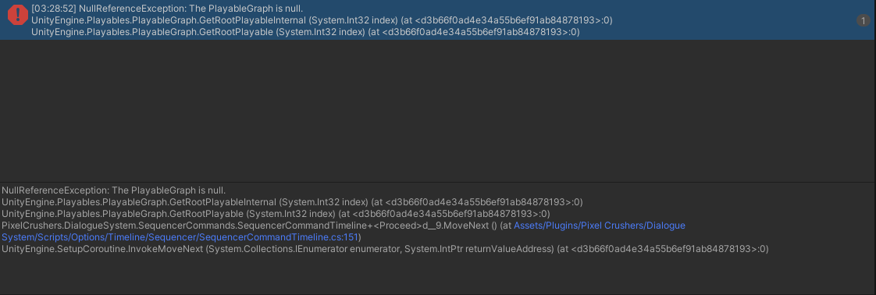This screenshot has height=295, width=876.
Task: Click the PixelCrushers MoveNext stack trace line
Action: 343,231
